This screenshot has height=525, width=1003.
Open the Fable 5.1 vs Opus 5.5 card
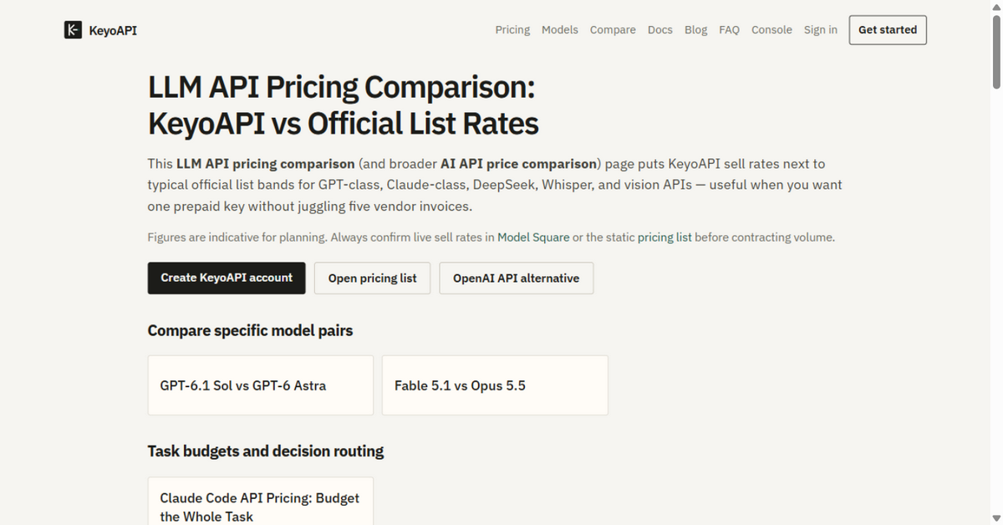coord(495,385)
